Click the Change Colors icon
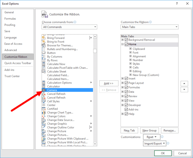This screenshot has height=158, width=193. tap(44, 116)
